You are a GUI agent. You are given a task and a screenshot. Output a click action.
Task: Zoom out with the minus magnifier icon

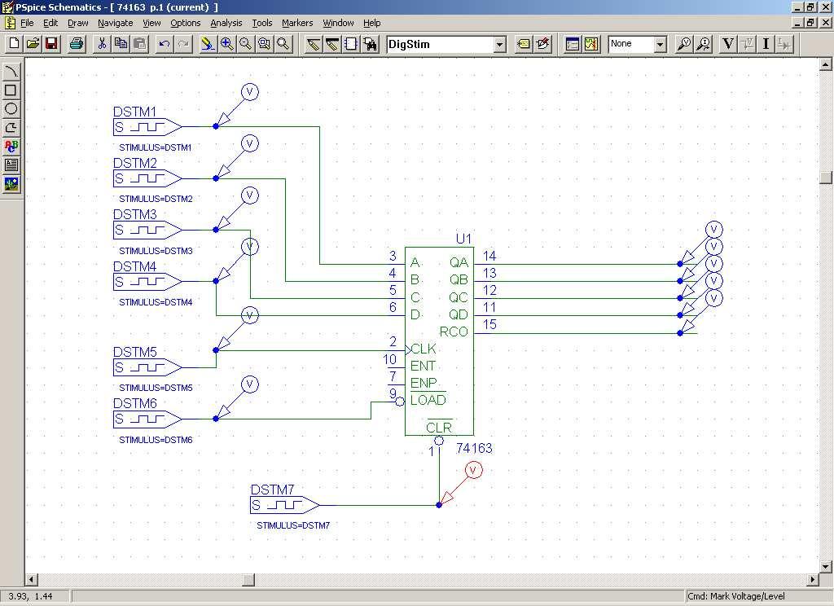245,44
